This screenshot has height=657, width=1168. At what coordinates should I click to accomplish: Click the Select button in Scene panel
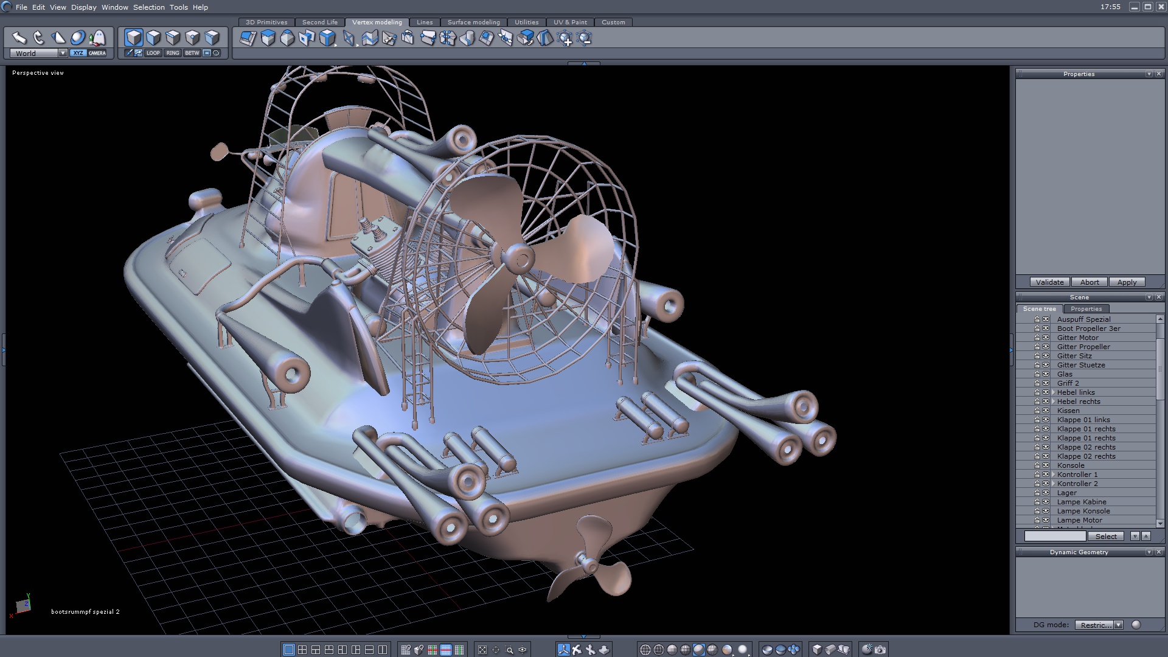[1105, 536]
